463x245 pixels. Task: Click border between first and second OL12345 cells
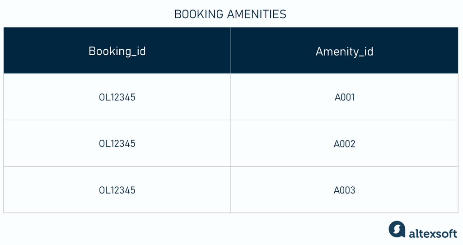point(117,120)
